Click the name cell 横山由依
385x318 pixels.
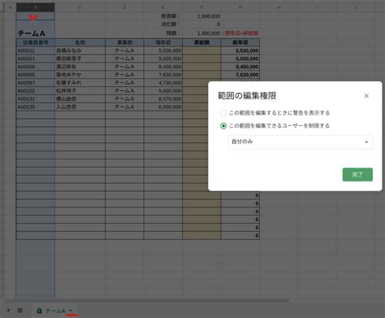pos(80,98)
